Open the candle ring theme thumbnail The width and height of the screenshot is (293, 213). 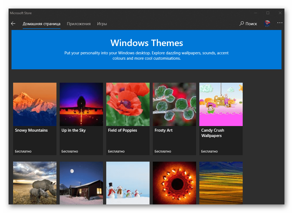click(x=174, y=183)
